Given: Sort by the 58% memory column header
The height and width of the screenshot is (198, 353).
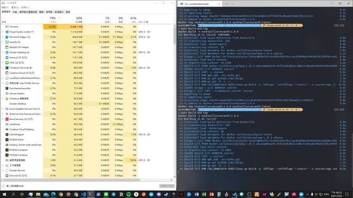Looking at the screenshot, I should (70, 20).
